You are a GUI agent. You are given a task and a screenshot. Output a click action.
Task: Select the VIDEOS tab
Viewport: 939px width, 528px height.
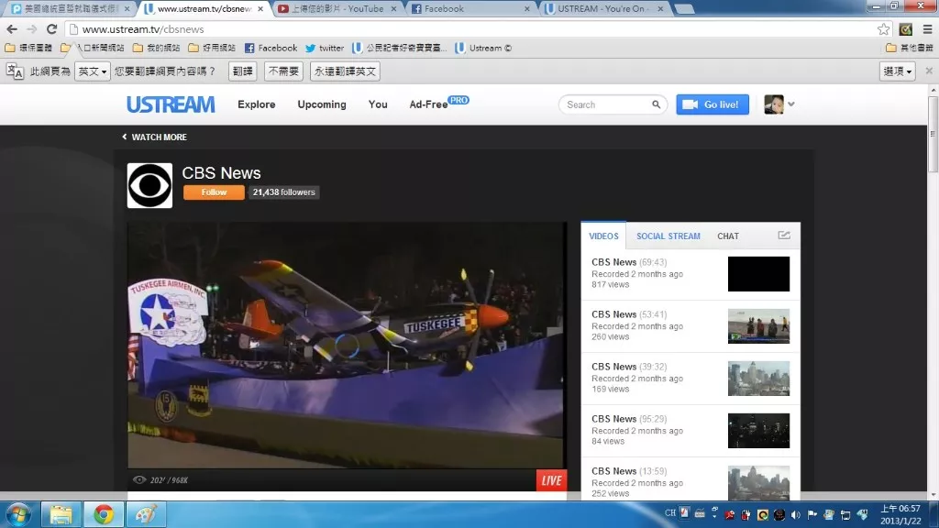pos(603,236)
